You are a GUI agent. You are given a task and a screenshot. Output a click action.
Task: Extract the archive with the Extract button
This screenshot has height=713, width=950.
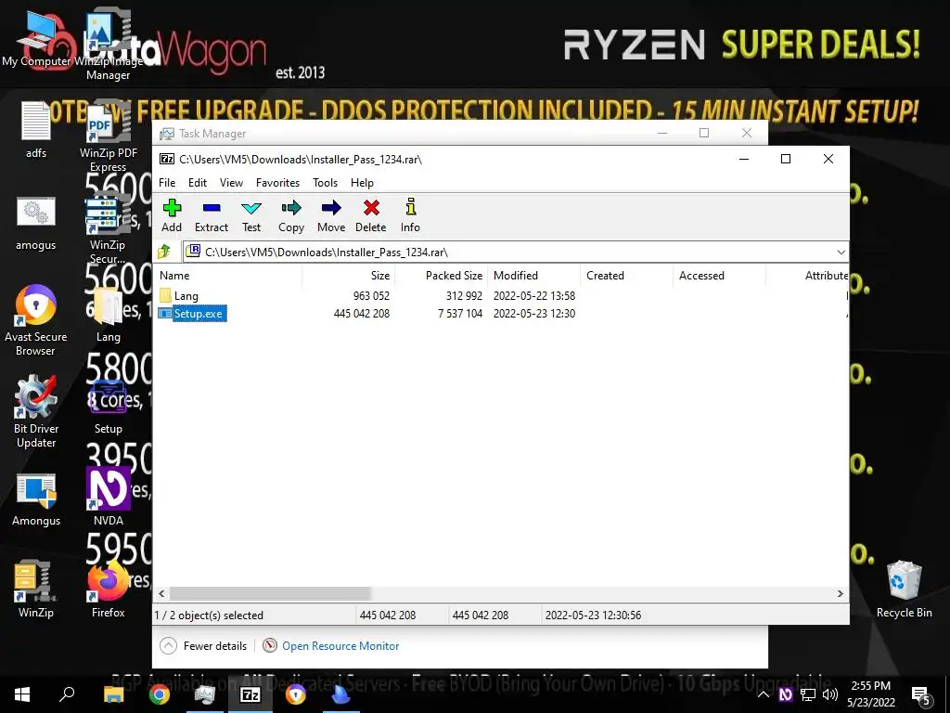[x=212, y=215]
